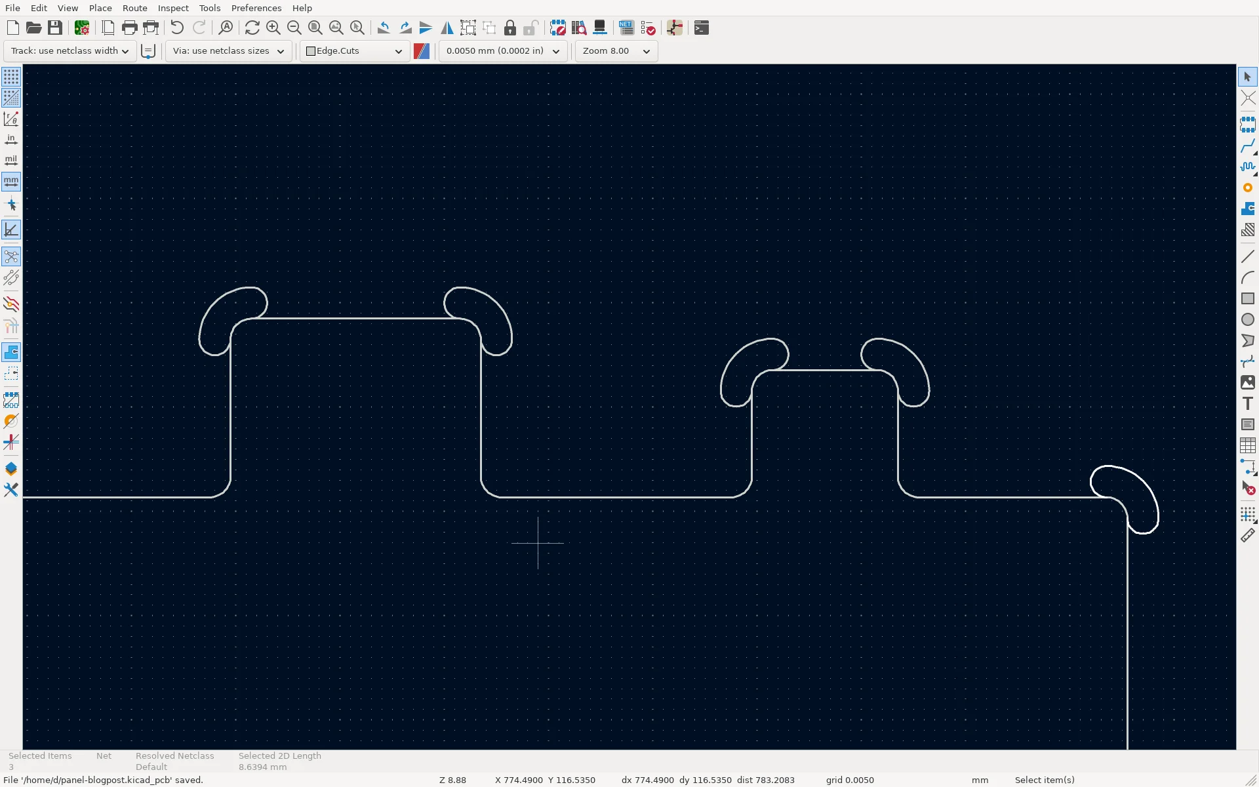The image size is (1259, 787).
Task: Open the Inspect menu
Action: coord(173,8)
